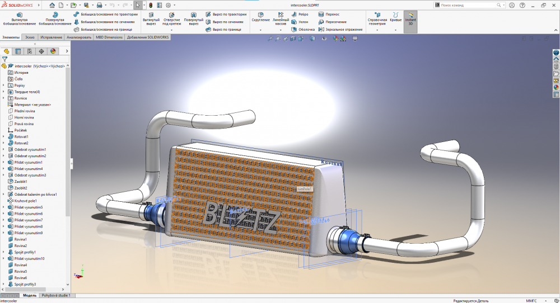Open the Pohybová studie 1 tab
560x303 pixels.
tap(57, 295)
